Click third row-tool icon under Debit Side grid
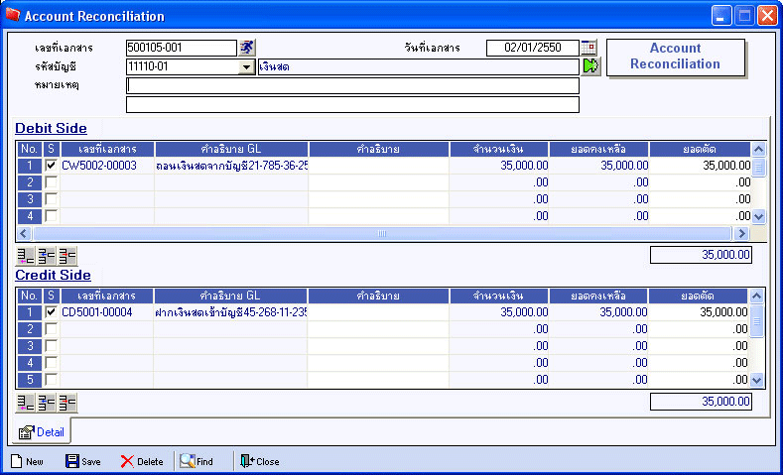Image resolution: width=783 pixels, height=475 pixels. (x=67, y=256)
